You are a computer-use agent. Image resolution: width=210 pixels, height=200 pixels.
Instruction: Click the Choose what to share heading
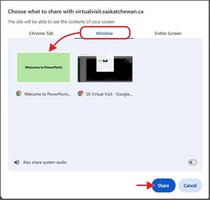tap(76, 12)
